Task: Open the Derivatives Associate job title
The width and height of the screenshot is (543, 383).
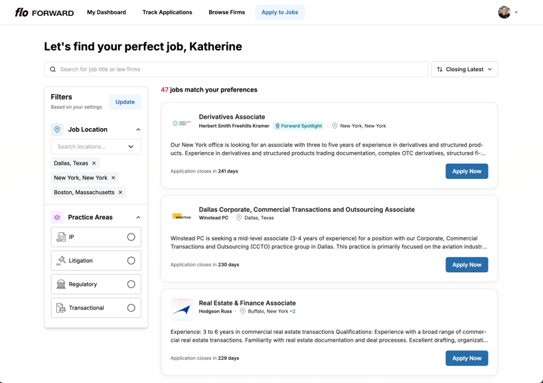Action: coord(232,117)
